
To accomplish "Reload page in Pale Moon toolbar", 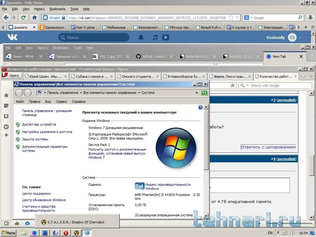I will 23,18.
